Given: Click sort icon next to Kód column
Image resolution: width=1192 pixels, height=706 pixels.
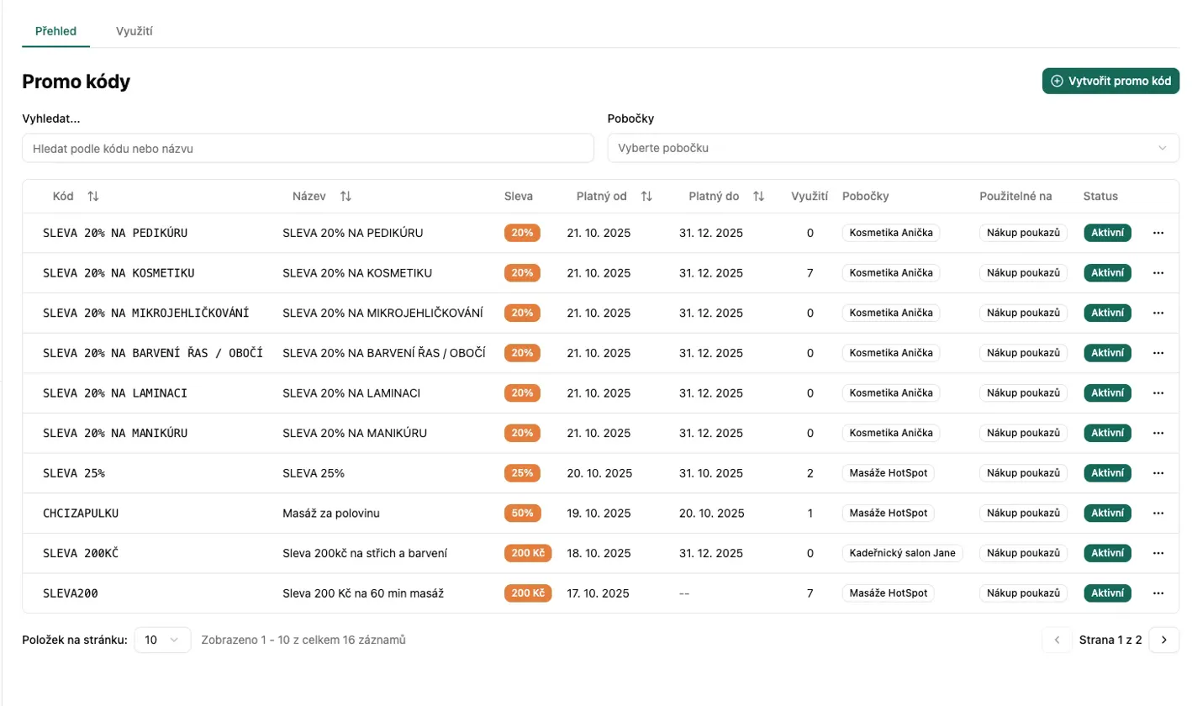Looking at the screenshot, I should pos(93,196).
